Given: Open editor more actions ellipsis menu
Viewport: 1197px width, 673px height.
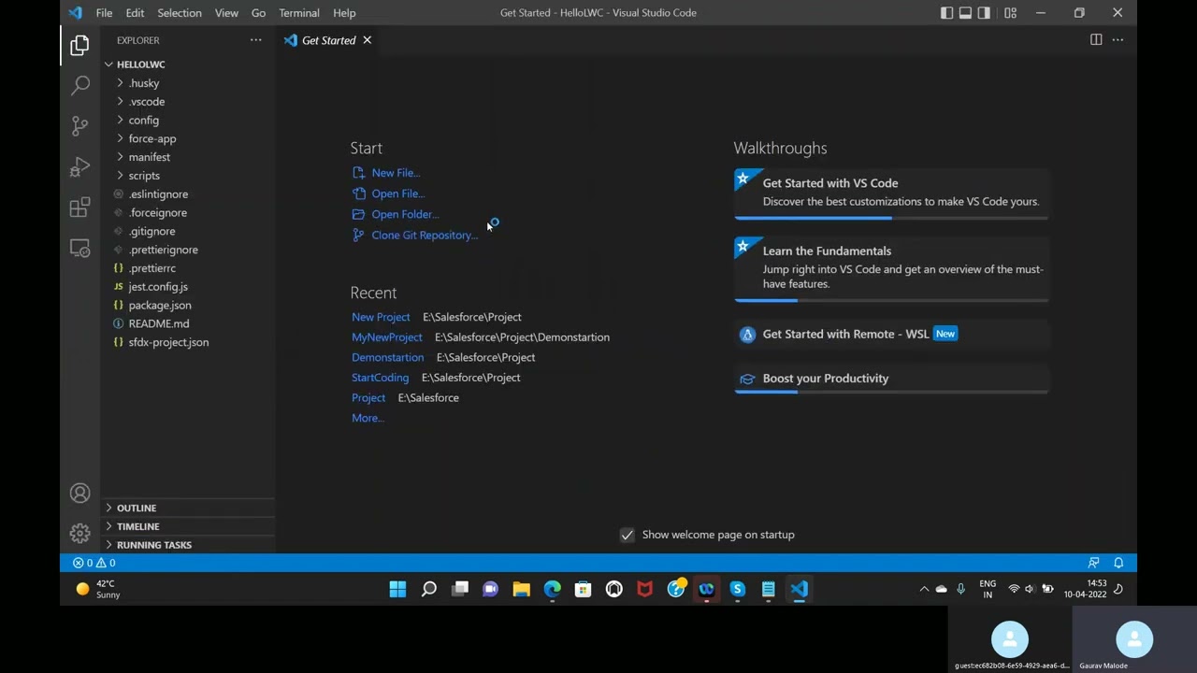Looking at the screenshot, I should [1118, 39].
